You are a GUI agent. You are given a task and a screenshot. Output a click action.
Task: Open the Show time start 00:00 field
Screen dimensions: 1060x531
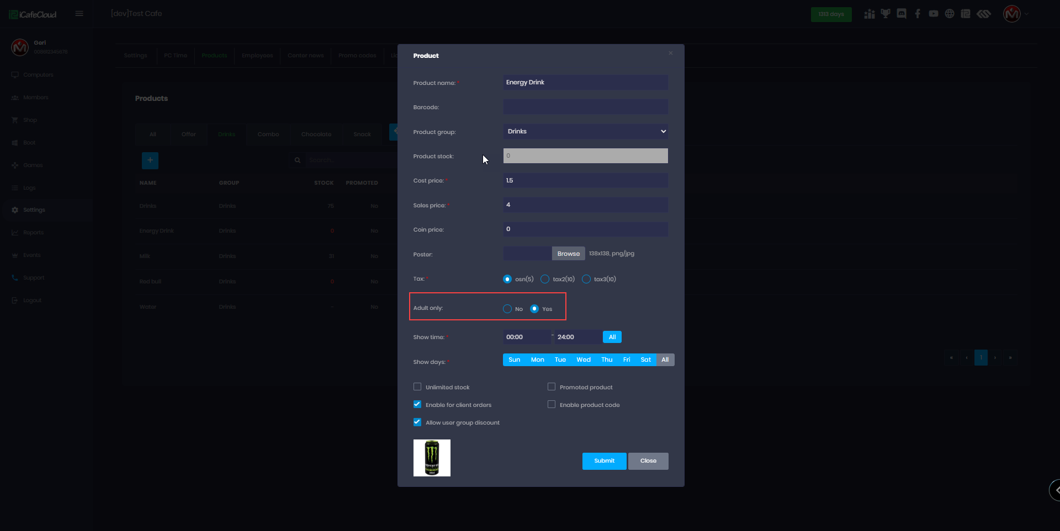[527, 337]
